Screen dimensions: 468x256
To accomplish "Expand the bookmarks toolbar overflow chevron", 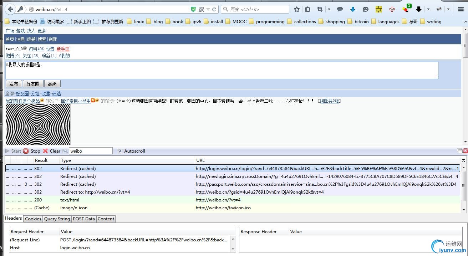I will 465,22.
